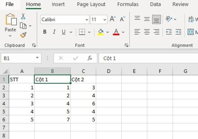Image resolution: width=198 pixels, height=139 pixels.
Task: Align text left
Action: coord(137,32)
